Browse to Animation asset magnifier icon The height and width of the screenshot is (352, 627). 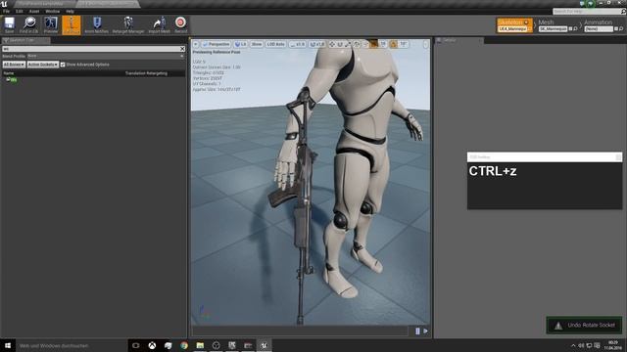coord(621,29)
